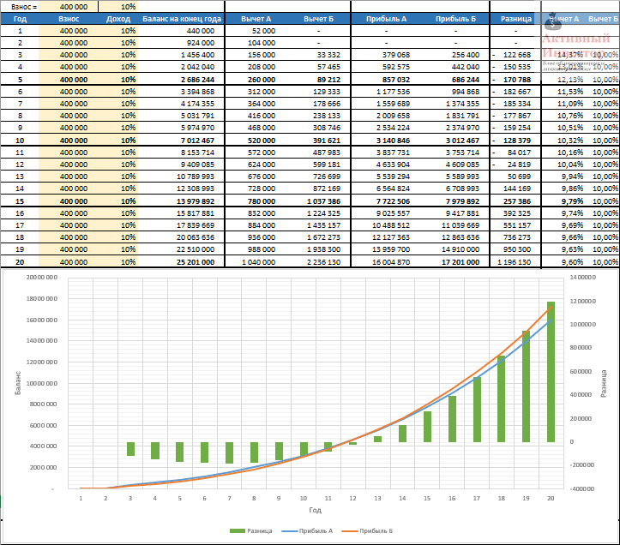Click the Прибыль А legend entry

[x=308, y=530]
